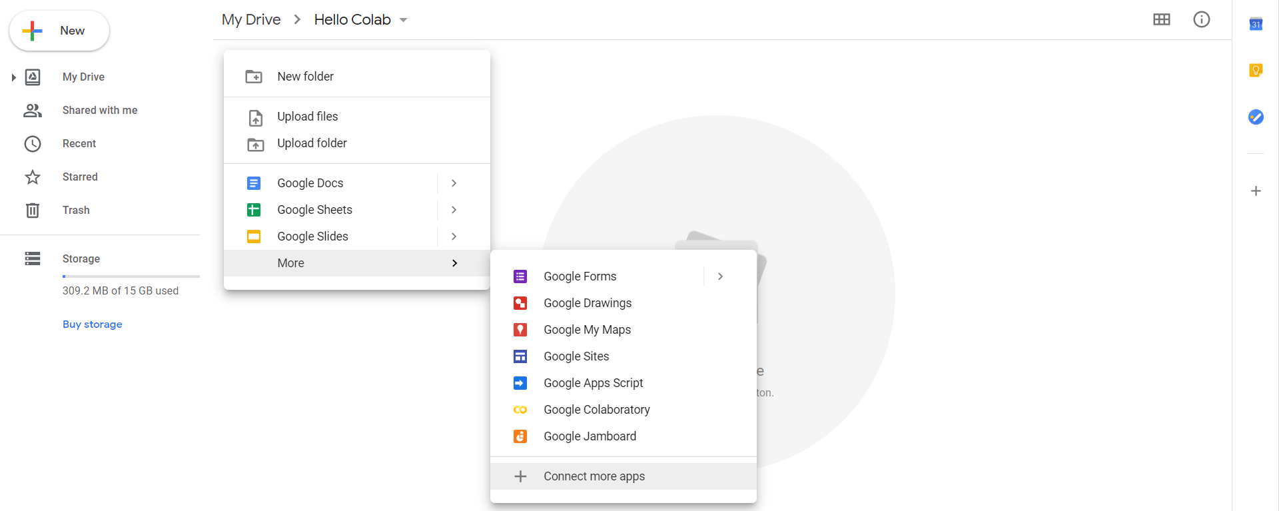
Task: Open Starred label in sidebar
Action: coord(80,177)
